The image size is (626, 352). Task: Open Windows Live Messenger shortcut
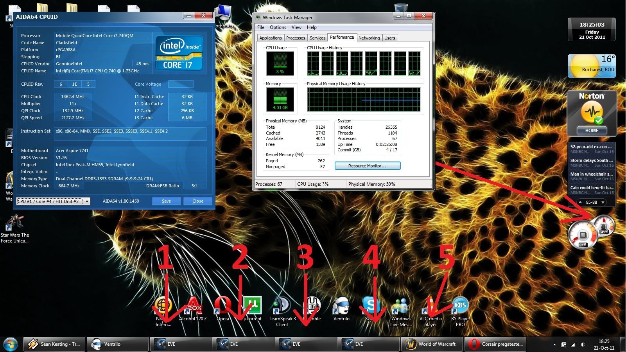401,311
